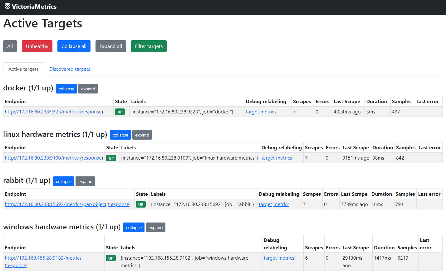The height and width of the screenshot is (273, 446).
Task: Expand the linux hardware metrics group
Action: click(142, 135)
